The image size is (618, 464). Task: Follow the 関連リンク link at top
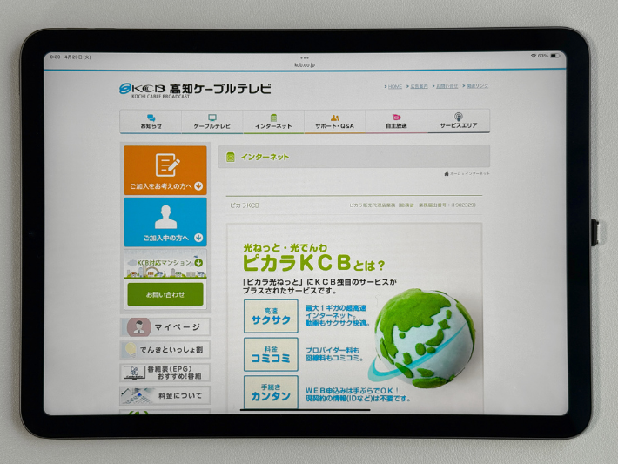point(477,86)
